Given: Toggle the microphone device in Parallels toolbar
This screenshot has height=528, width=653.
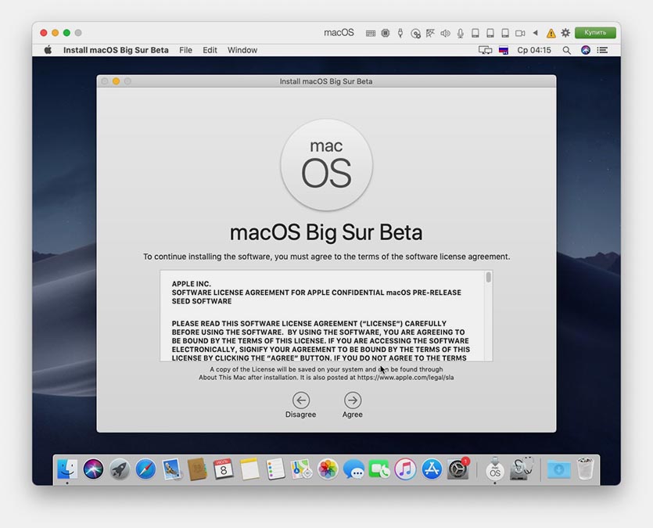Looking at the screenshot, I should coord(460,33).
